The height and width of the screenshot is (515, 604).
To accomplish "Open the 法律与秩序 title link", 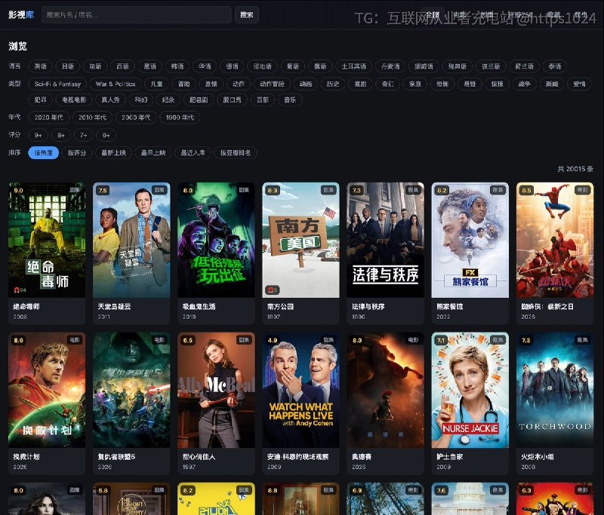I will [368, 307].
